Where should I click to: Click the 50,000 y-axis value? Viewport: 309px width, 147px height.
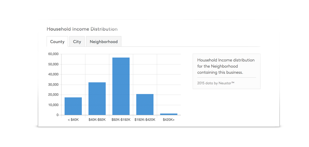53,64
